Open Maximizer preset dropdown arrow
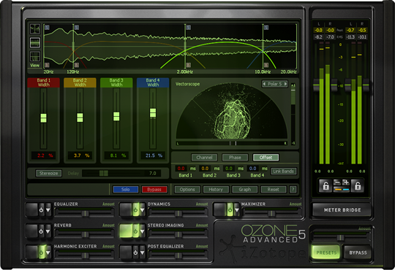395x270 pixels. 236,210
